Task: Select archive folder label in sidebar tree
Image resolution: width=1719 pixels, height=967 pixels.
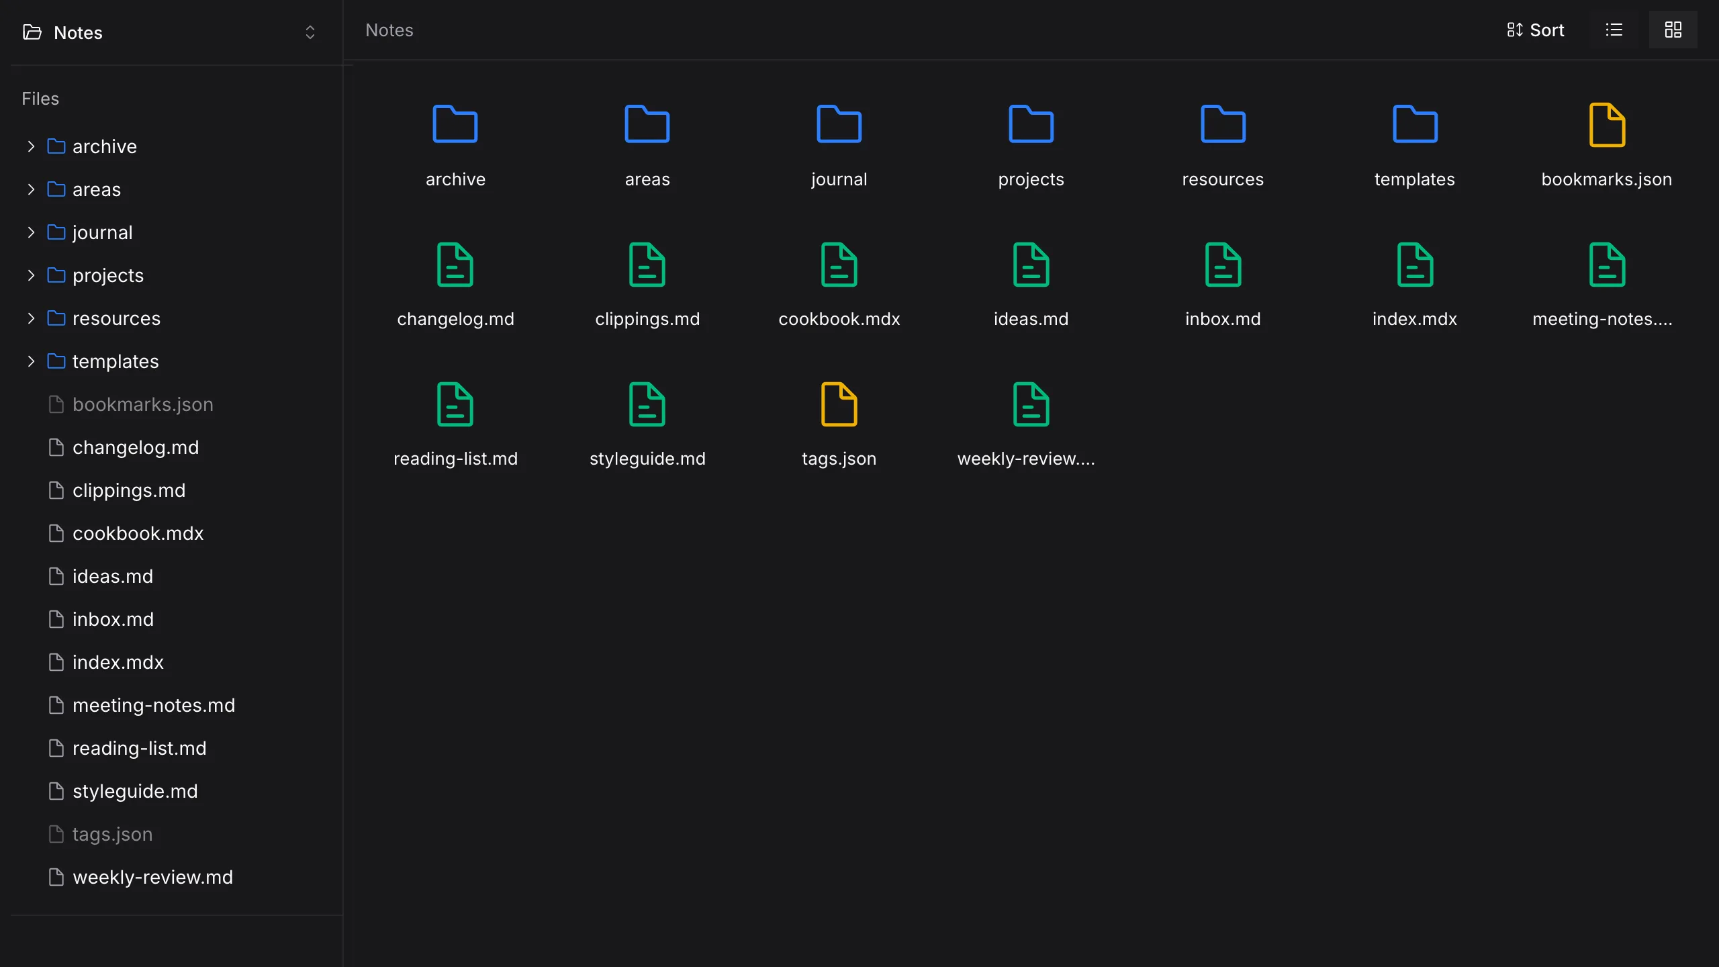Action: pos(105,146)
